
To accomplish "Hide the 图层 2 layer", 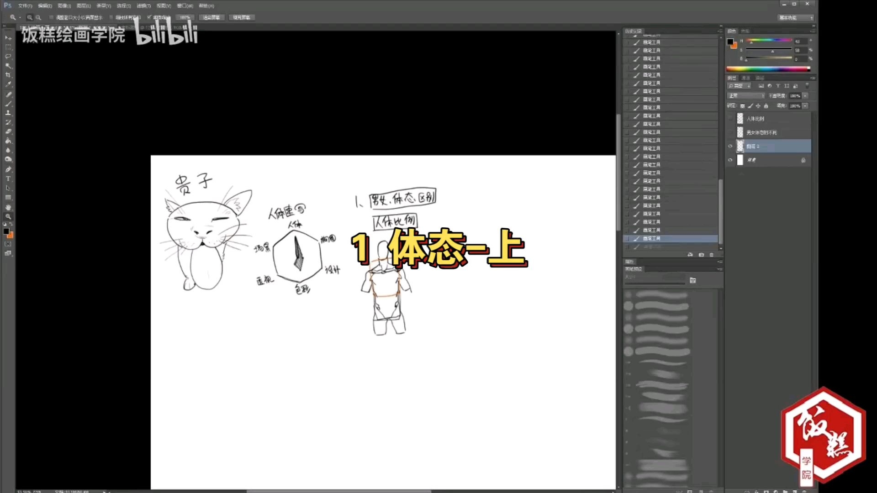I will [730, 147].
